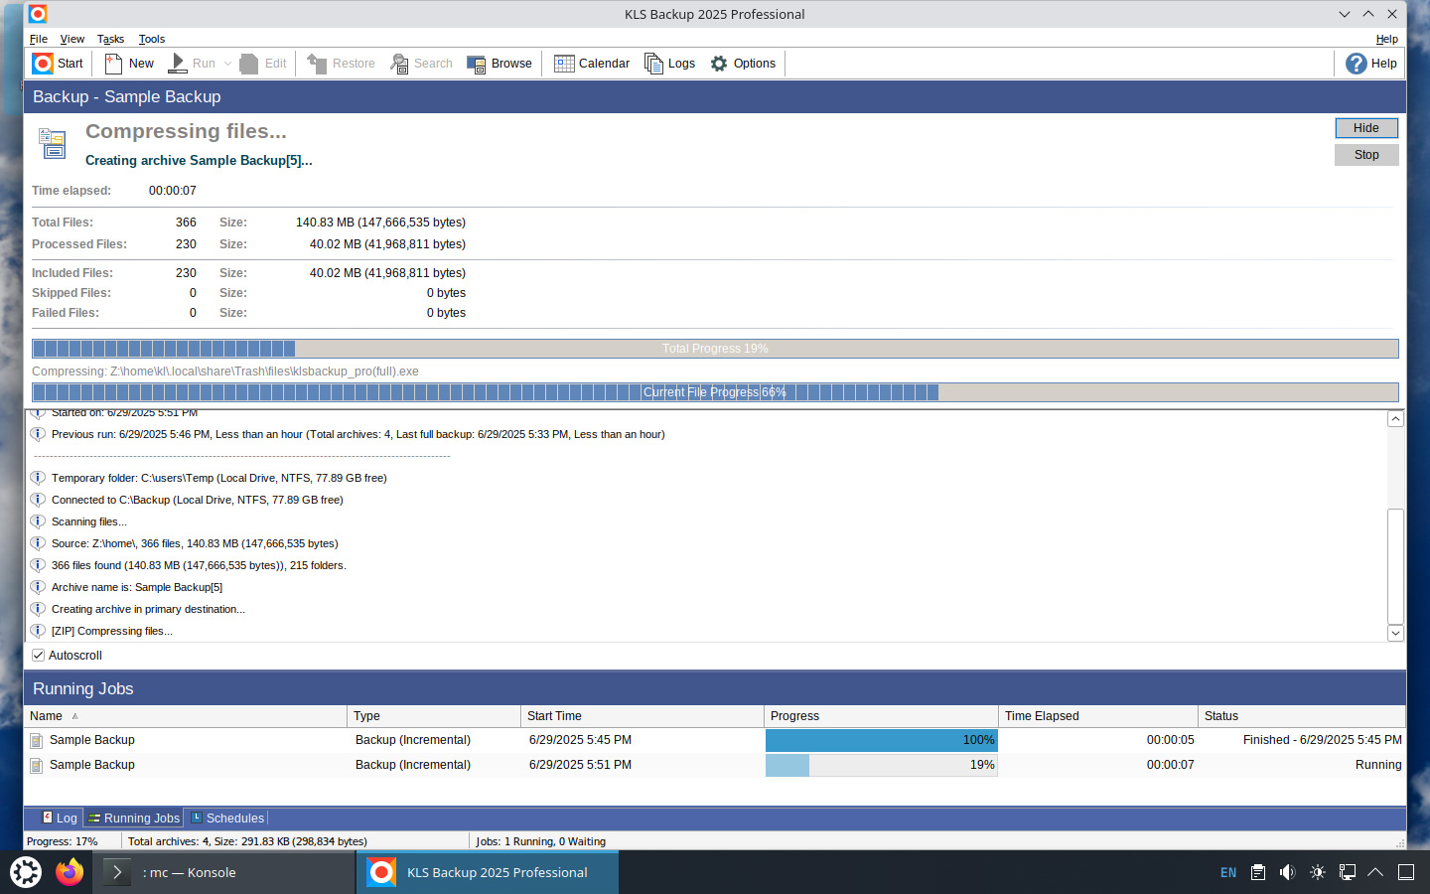The image size is (1430, 894).
Task: Click KLS Backup 2025 Professional taskbar entry
Action: point(488,872)
